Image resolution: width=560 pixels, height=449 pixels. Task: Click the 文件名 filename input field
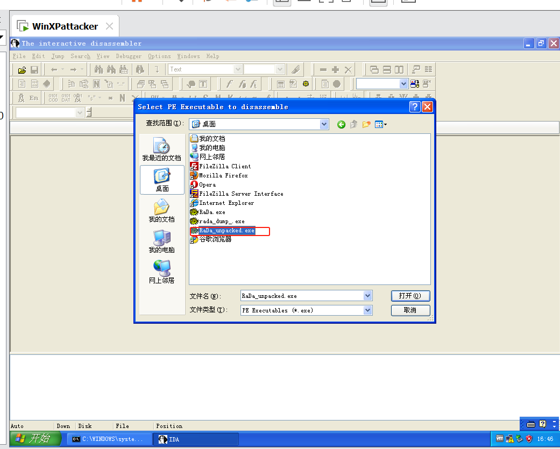click(302, 296)
